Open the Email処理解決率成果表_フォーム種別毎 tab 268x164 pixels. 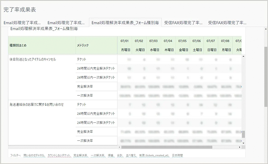pos(126,22)
